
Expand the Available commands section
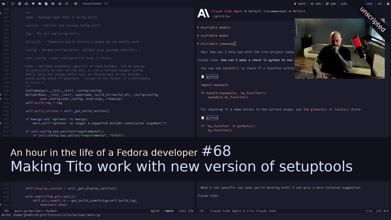[215, 44]
